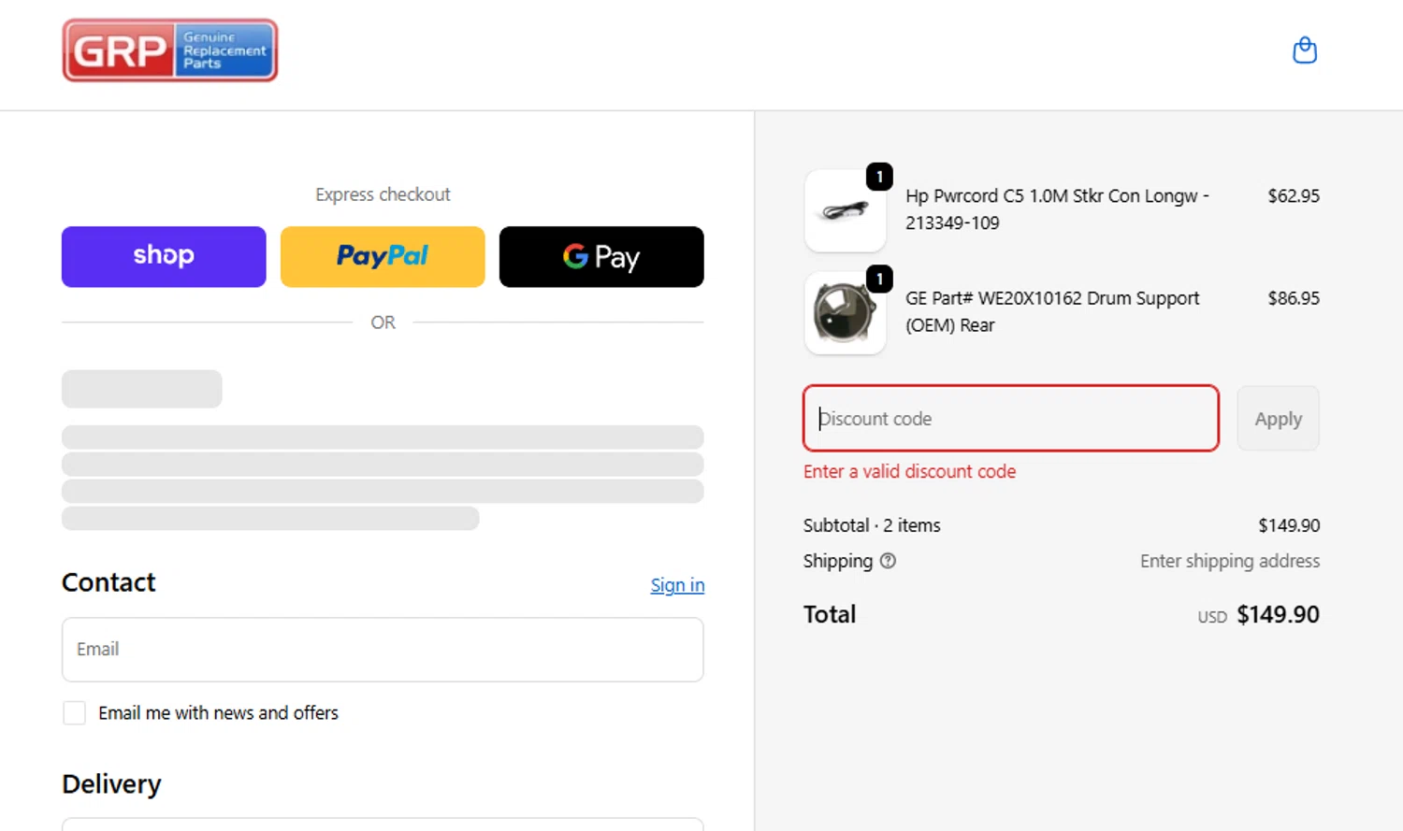Choose Google Pay express checkout
The height and width of the screenshot is (831, 1403).
point(601,256)
